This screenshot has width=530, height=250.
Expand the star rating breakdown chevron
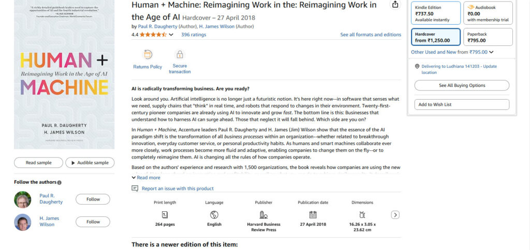[x=171, y=35]
